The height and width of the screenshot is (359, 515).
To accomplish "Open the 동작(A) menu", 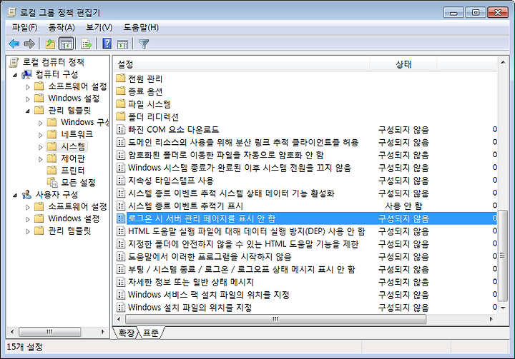I will (x=62, y=28).
